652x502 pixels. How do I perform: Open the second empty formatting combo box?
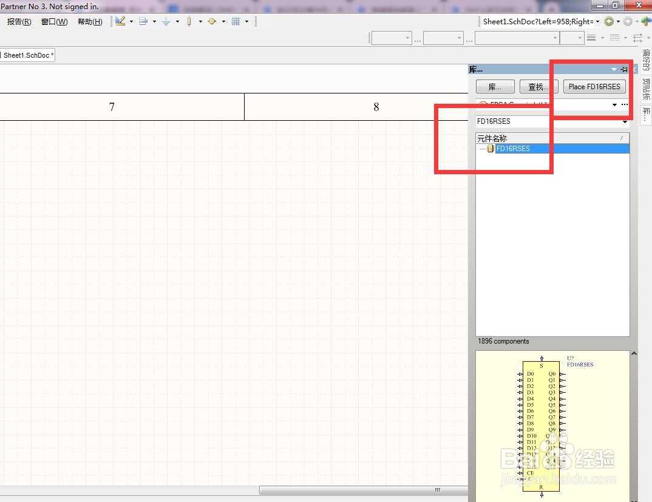coord(444,38)
